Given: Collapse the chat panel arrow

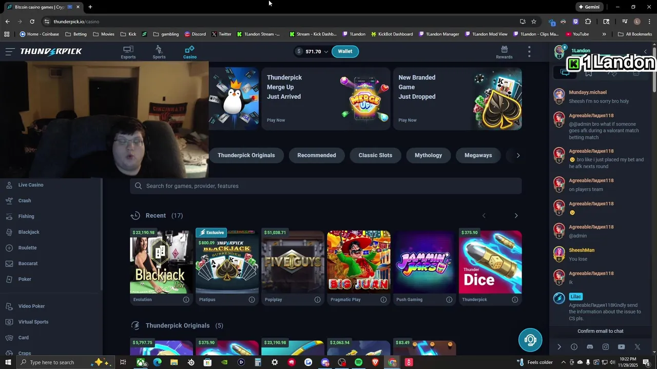Looking at the screenshot, I should tap(645, 52).
